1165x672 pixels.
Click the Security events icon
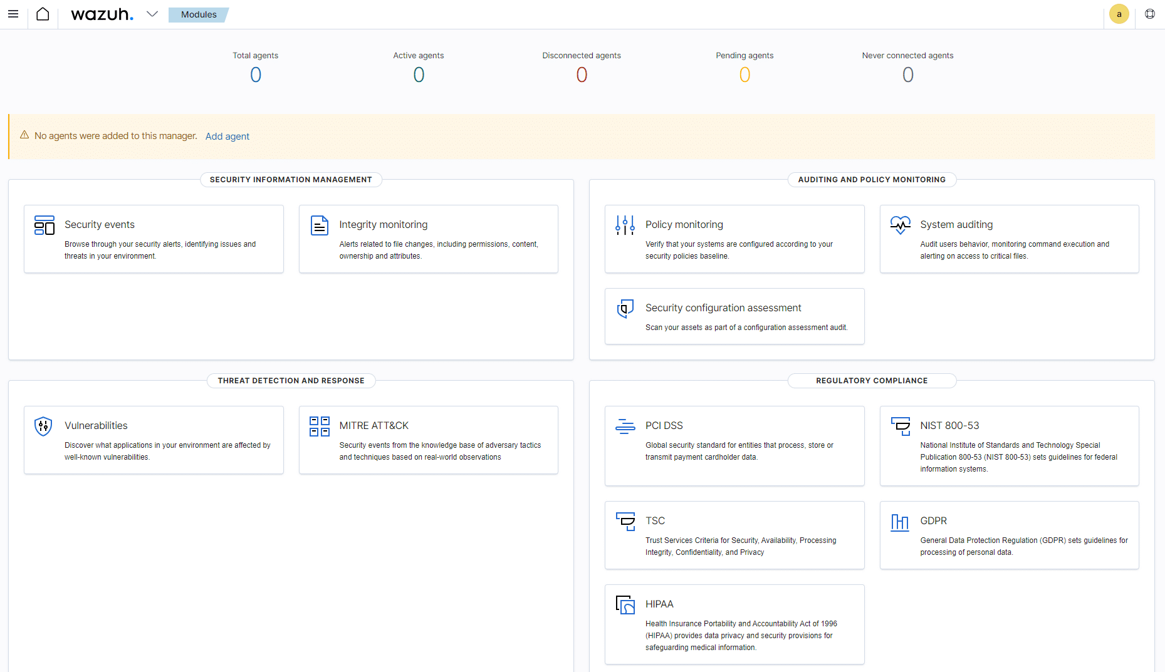[x=44, y=225]
